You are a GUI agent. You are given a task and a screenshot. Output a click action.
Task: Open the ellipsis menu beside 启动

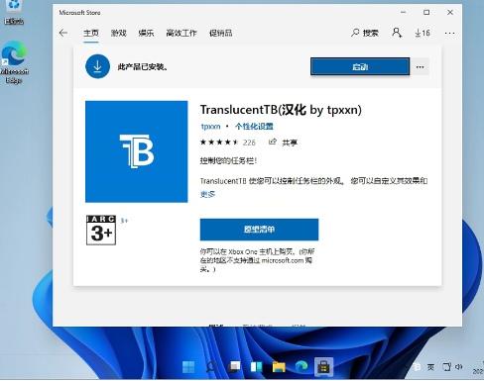pyautogui.click(x=420, y=67)
